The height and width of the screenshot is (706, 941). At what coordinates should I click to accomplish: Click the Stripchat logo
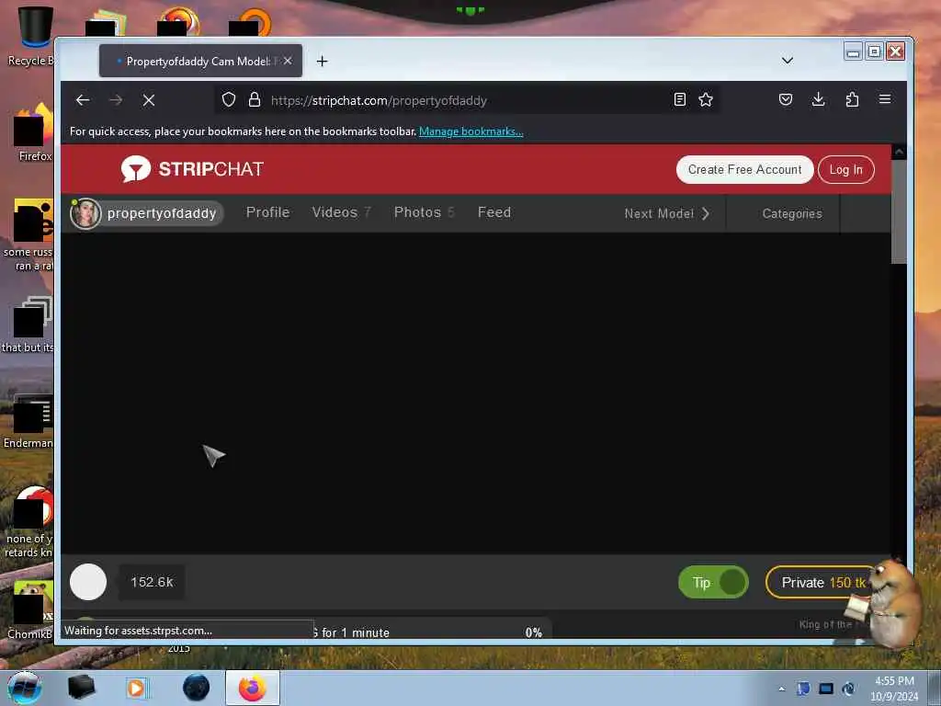click(x=192, y=169)
